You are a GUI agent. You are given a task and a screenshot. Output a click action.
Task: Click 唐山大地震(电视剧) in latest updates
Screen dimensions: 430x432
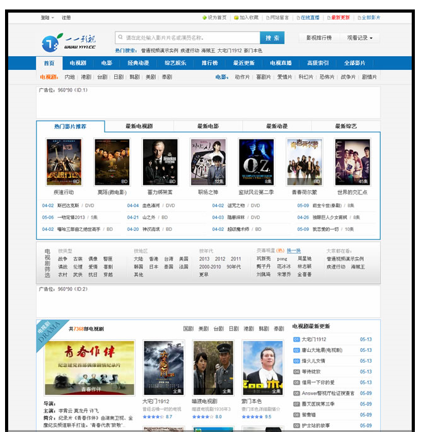(x=322, y=350)
